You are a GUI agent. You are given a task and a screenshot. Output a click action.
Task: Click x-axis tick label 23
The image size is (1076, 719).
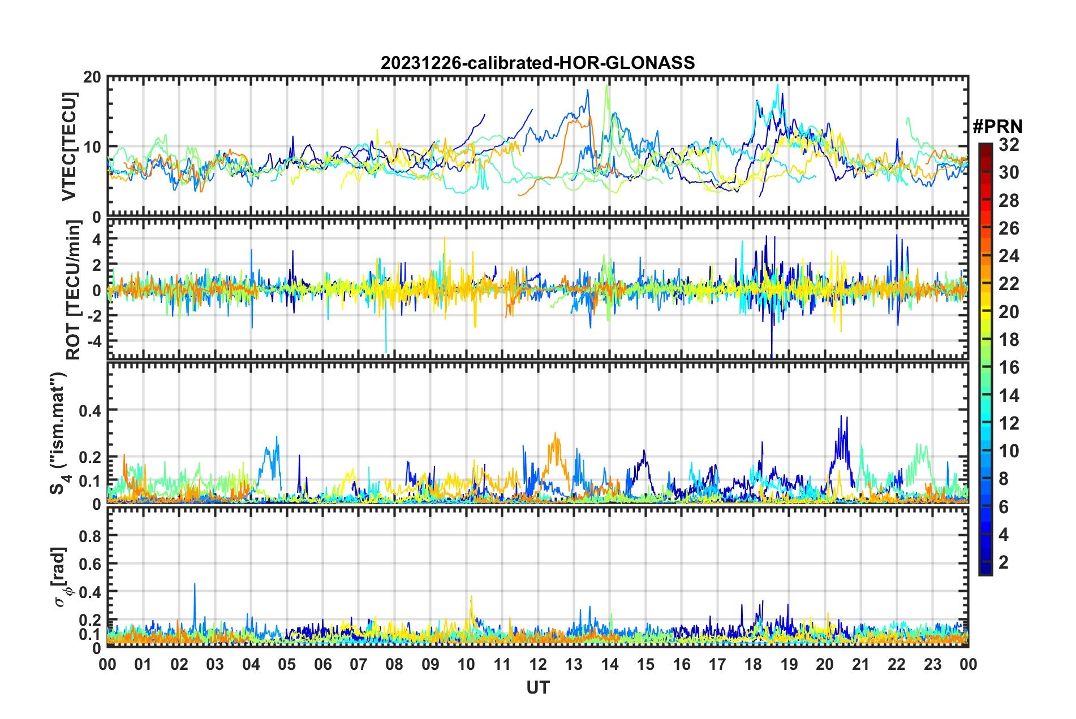pyautogui.click(x=932, y=664)
